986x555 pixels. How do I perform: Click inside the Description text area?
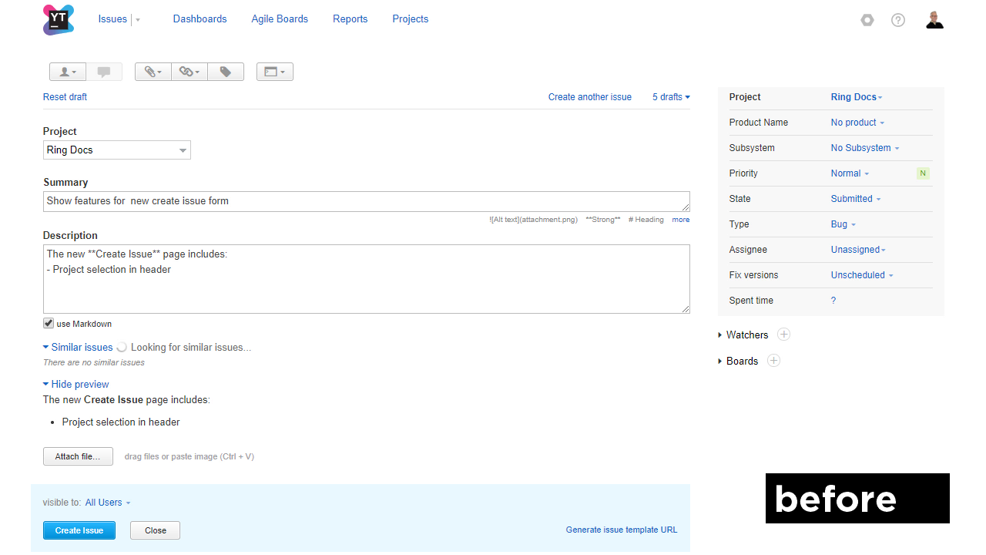(367, 279)
